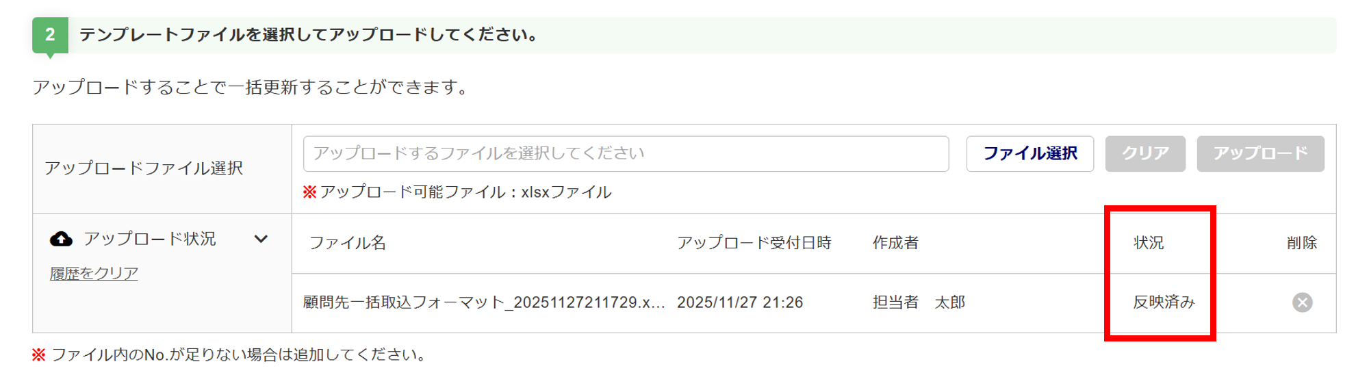Delete the uploaded file with the X icon
The width and height of the screenshot is (1369, 388).
click(1302, 302)
